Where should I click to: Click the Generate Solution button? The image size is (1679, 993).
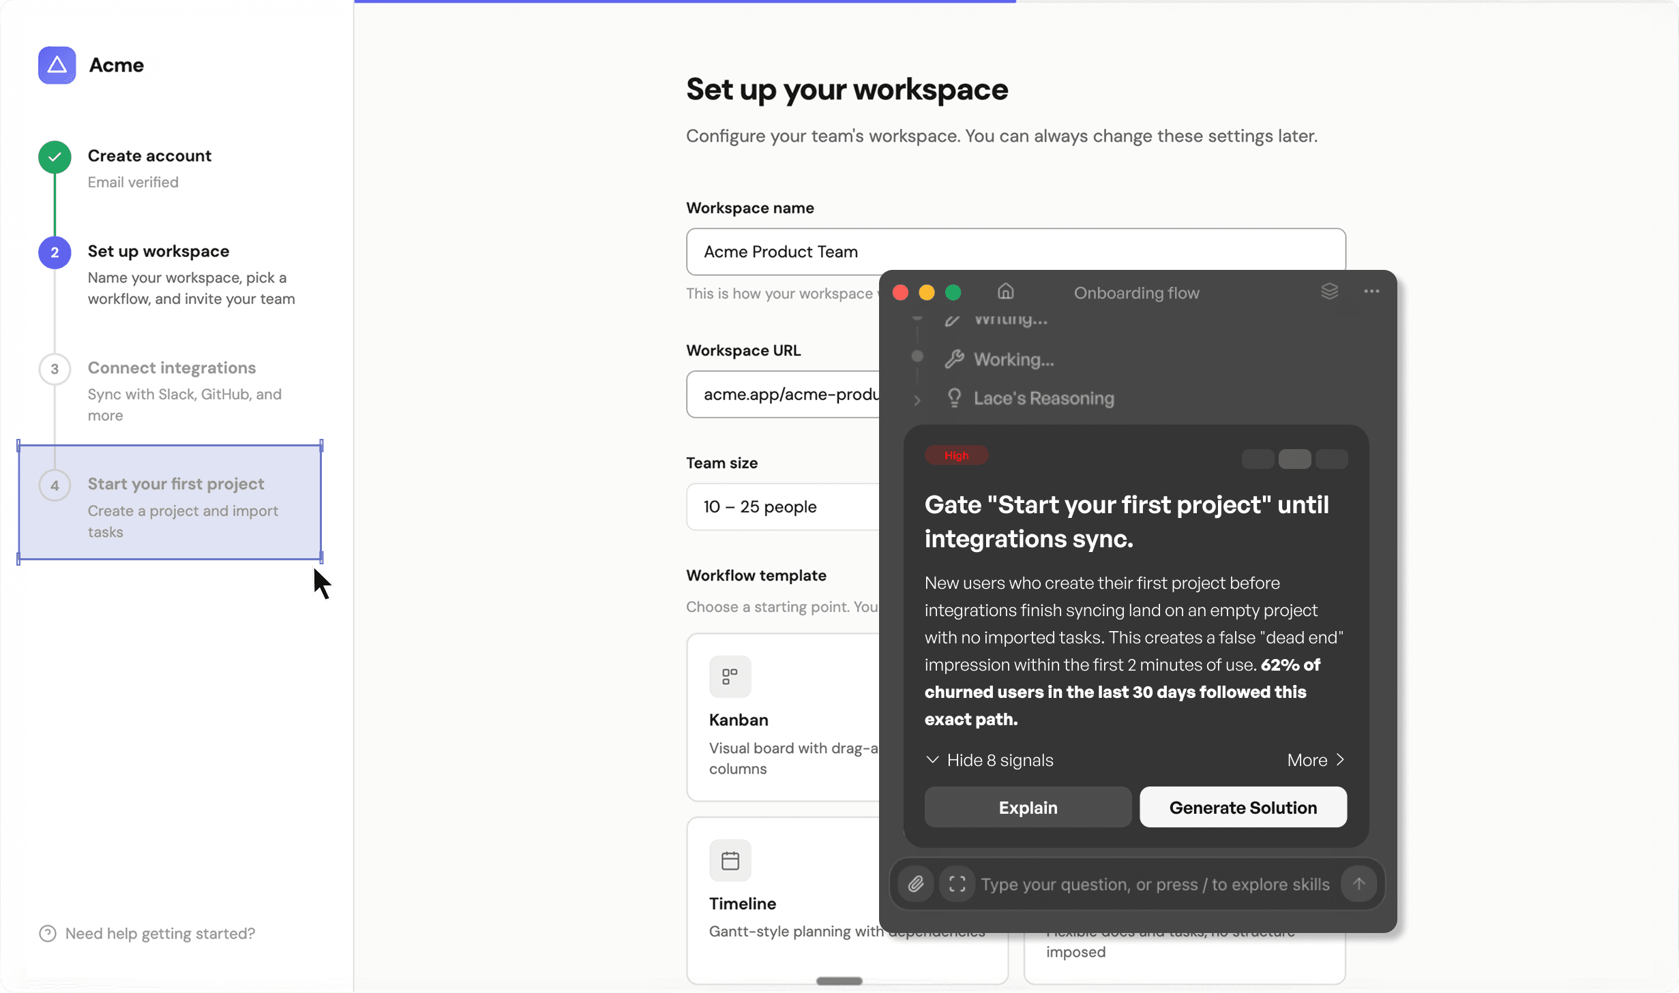tap(1243, 808)
